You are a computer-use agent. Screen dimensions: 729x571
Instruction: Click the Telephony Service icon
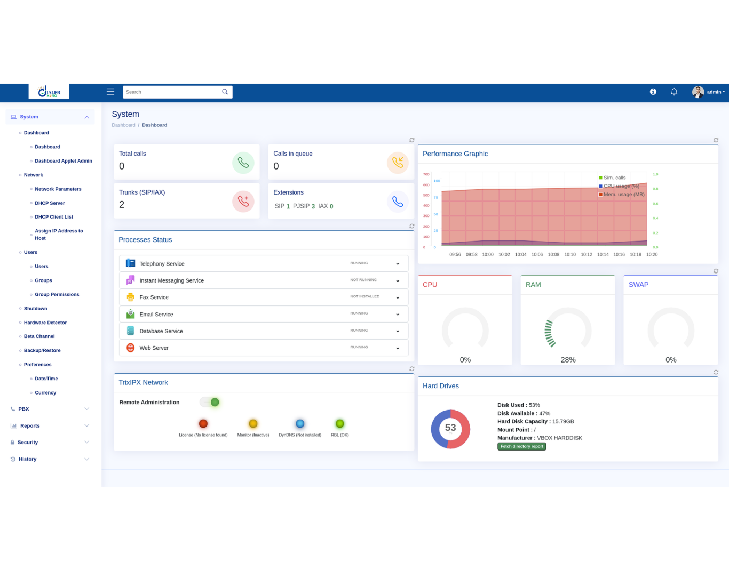pyautogui.click(x=130, y=263)
